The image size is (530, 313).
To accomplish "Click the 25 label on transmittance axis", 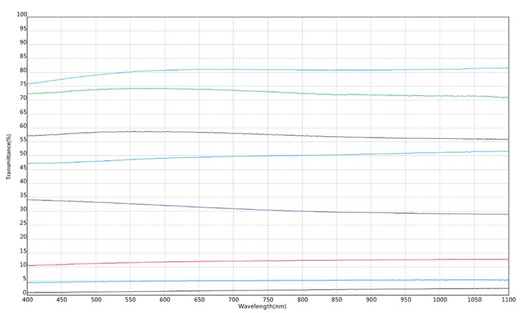I will [23, 223].
